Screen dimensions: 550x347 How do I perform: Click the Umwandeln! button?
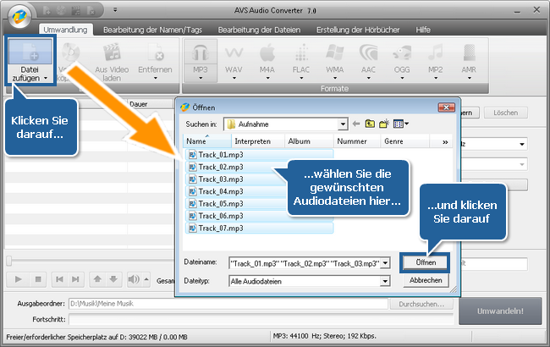click(500, 311)
